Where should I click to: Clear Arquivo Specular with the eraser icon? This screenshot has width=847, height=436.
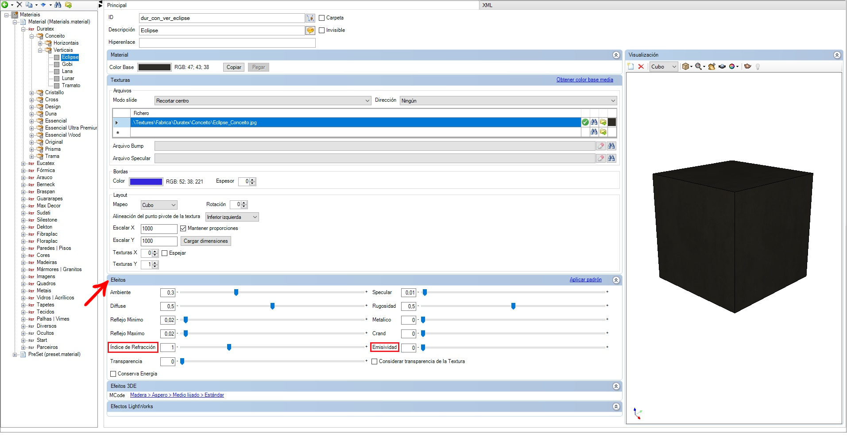pos(601,158)
